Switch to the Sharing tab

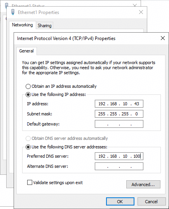click(x=45, y=26)
